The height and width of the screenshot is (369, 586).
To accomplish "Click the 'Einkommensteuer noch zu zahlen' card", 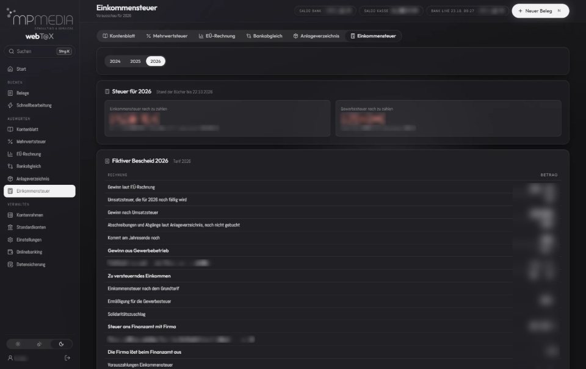I will point(217,118).
